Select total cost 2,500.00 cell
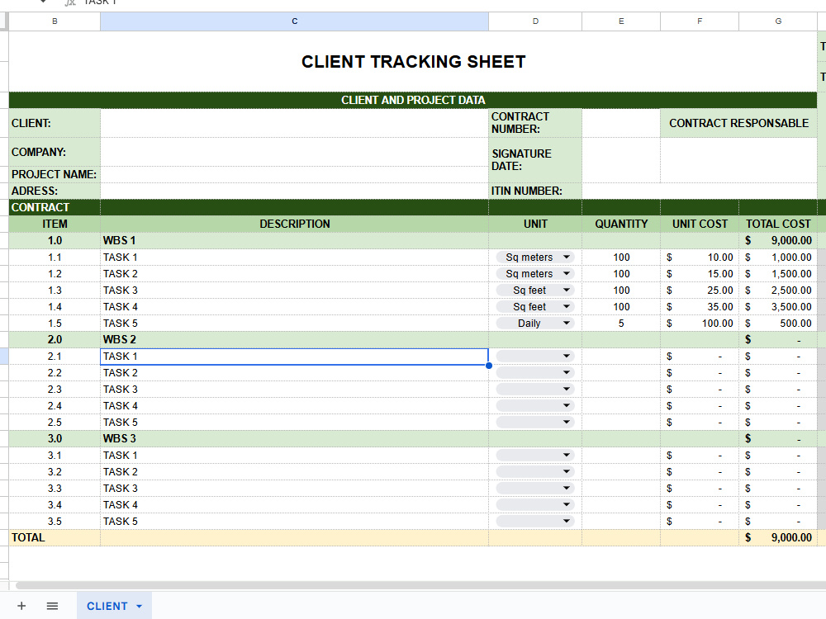 coord(778,290)
